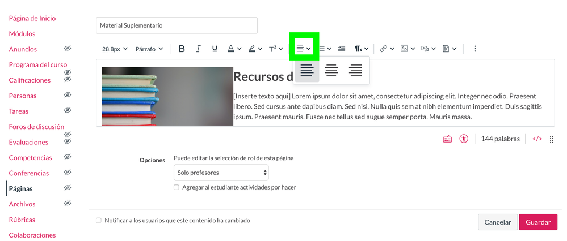
Task: Open the accessibility checker
Action: pyautogui.click(x=464, y=139)
